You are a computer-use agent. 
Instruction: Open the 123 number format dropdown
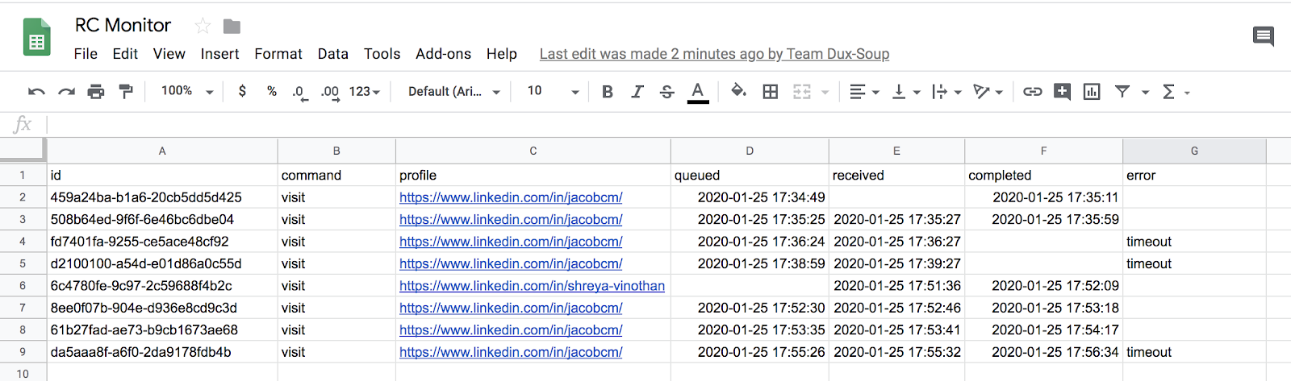[x=365, y=92]
